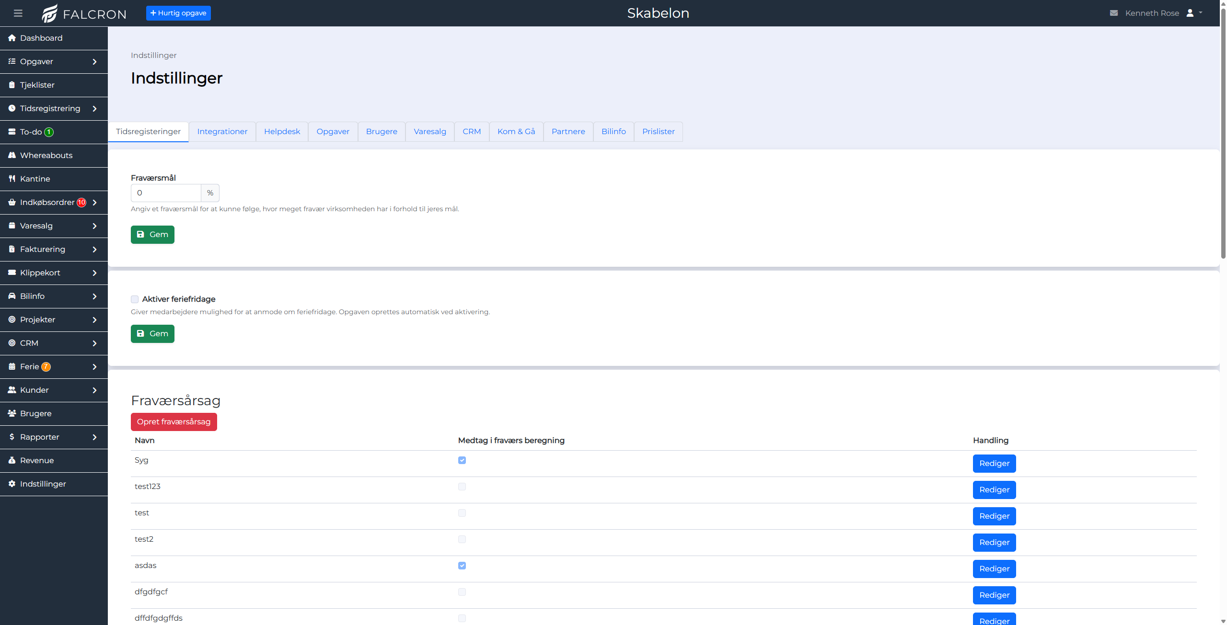Click Rediger for the asdas row
Image resolution: width=1227 pixels, height=625 pixels.
coord(995,569)
